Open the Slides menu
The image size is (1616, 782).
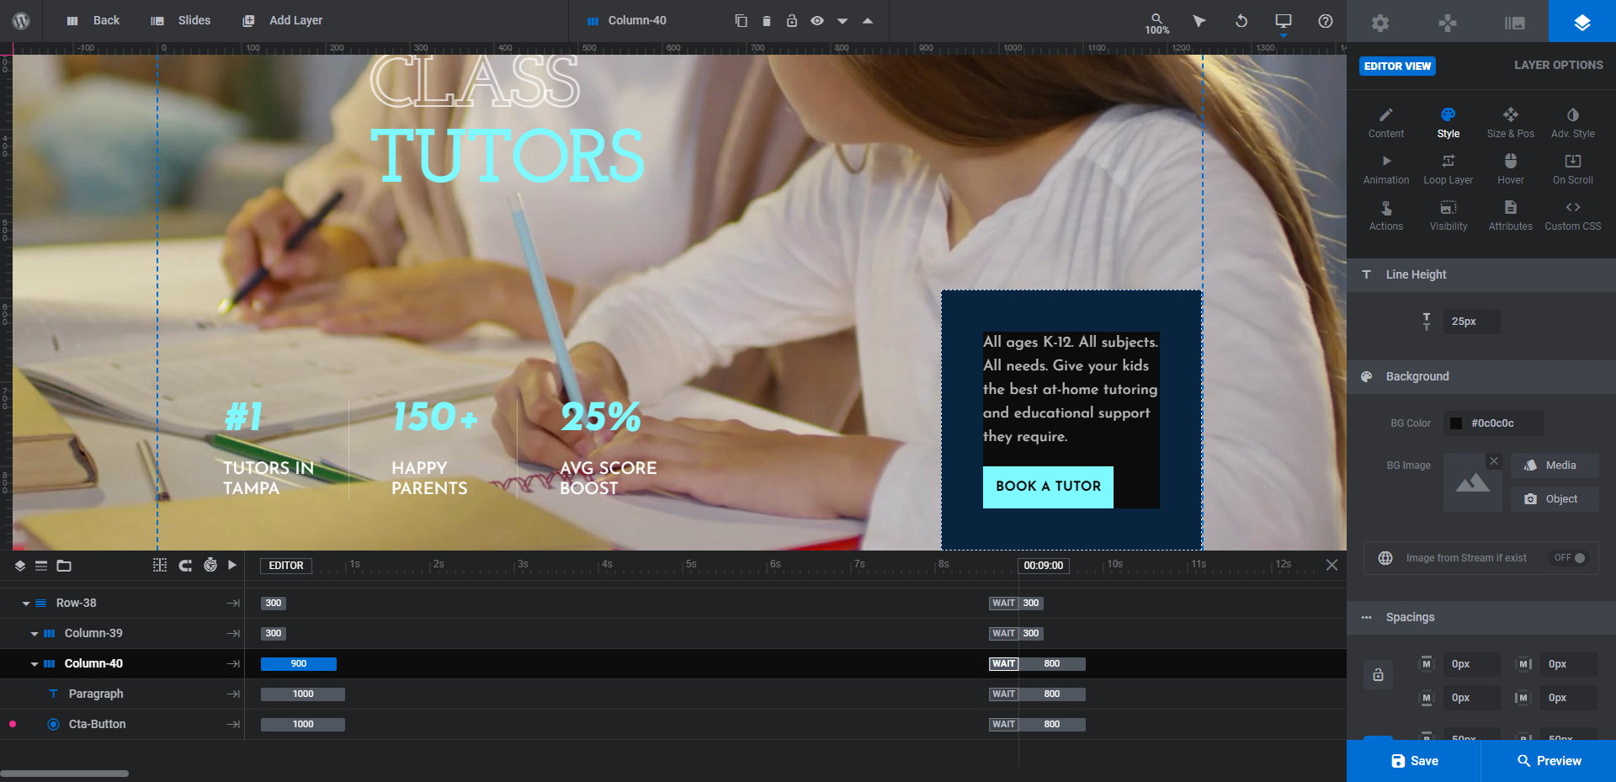coord(180,20)
